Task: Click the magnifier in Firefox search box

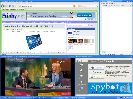Action: pos(98,6)
